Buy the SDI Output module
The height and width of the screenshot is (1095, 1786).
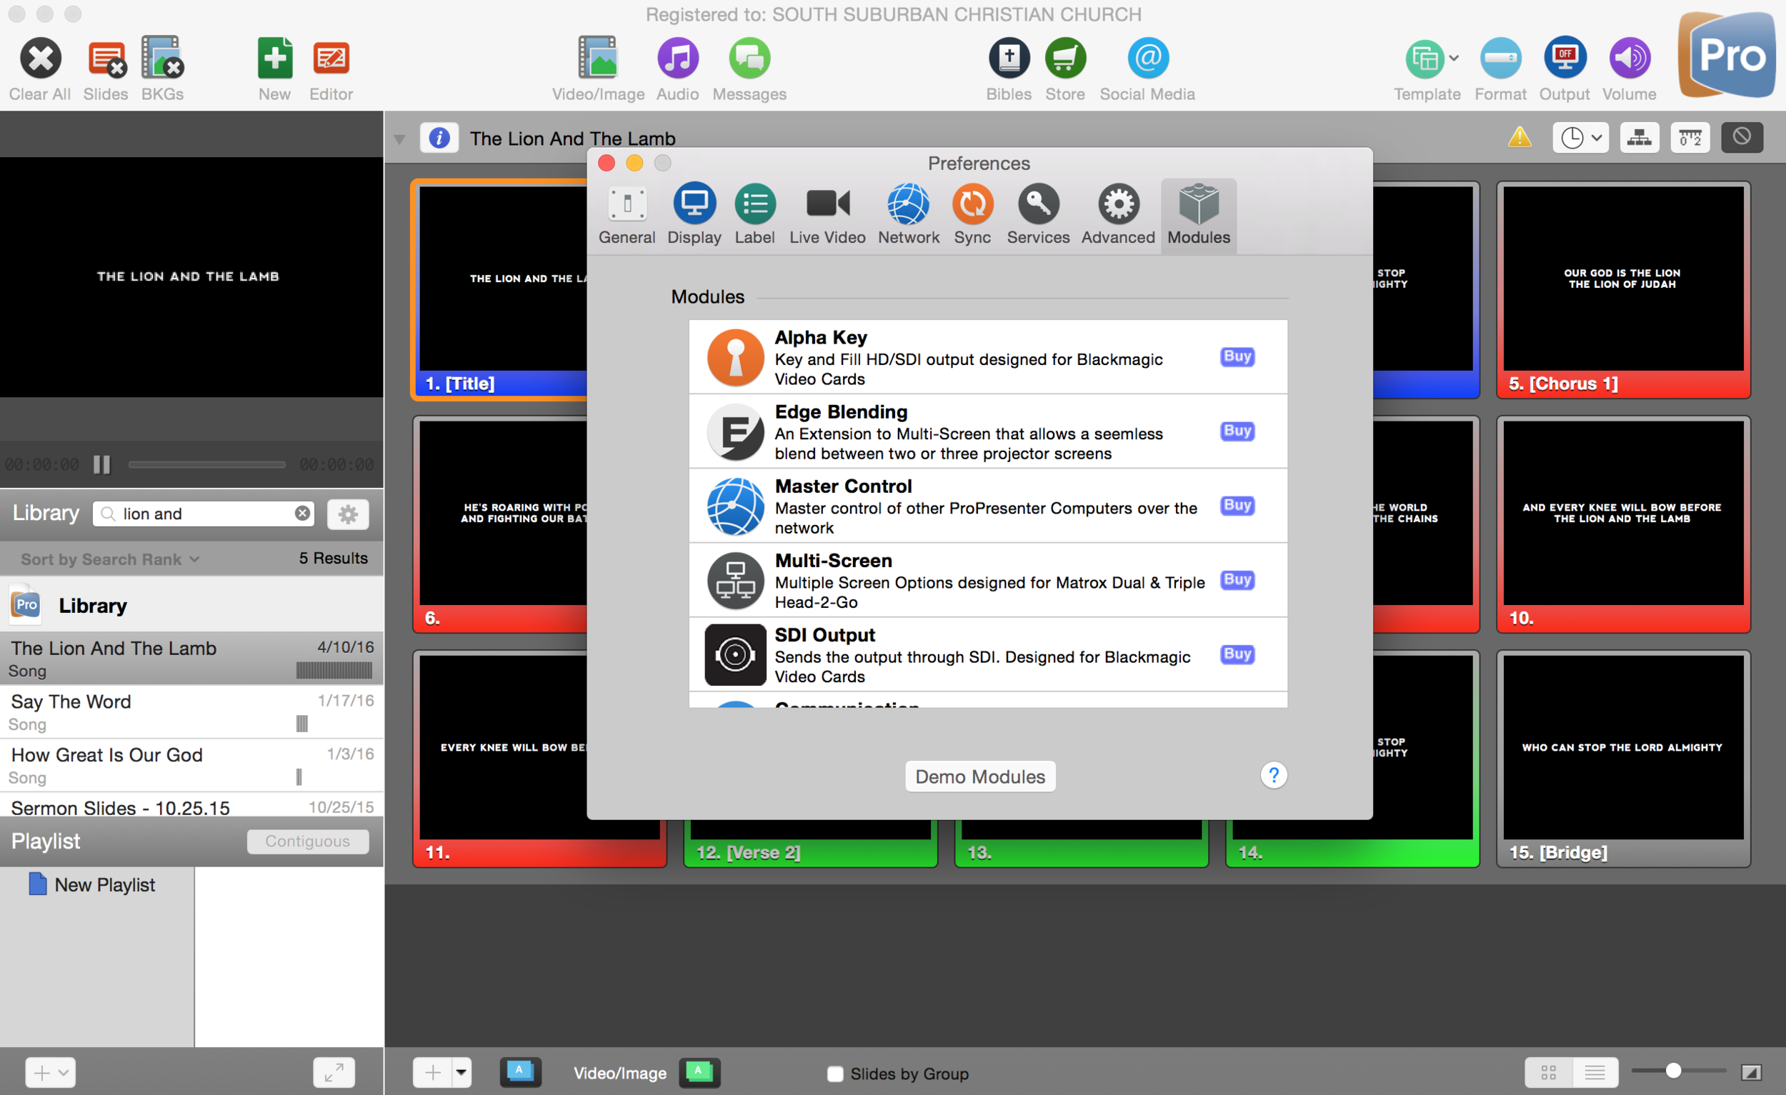pos(1237,654)
